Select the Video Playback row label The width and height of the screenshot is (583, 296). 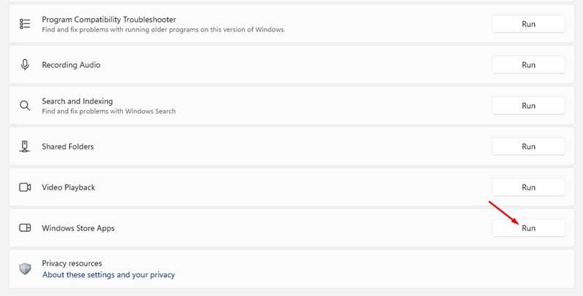[69, 187]
